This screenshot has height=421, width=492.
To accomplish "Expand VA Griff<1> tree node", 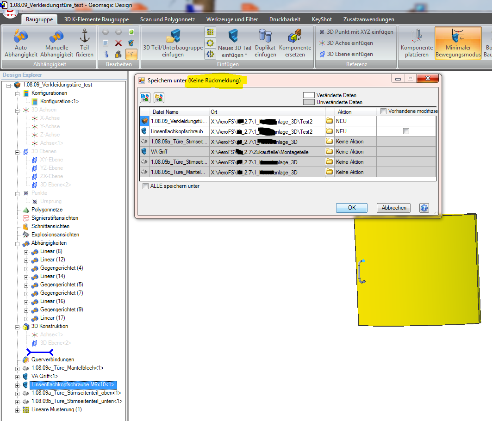I will [x=18, y=377].
